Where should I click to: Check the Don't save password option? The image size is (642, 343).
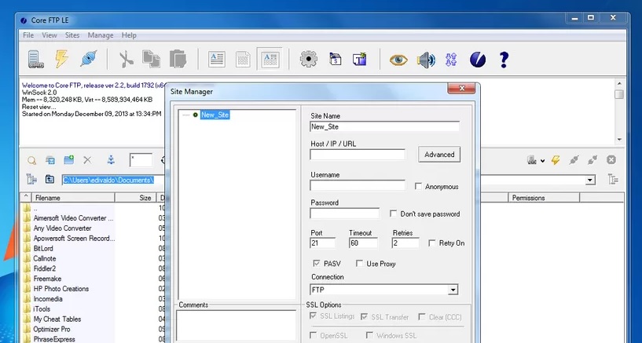(394, 213)
